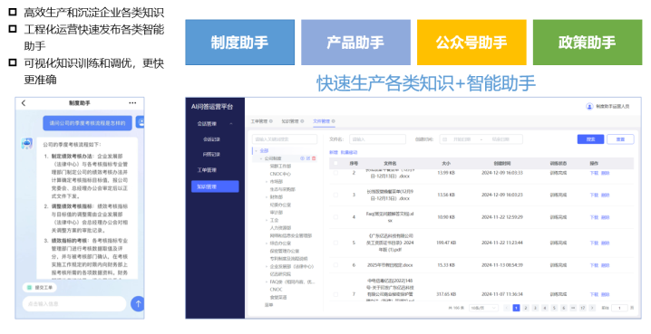Click the user avatar icon for 制度助手运营人员
The width and height of the screenshot is (651, 334).
point(589,107)
